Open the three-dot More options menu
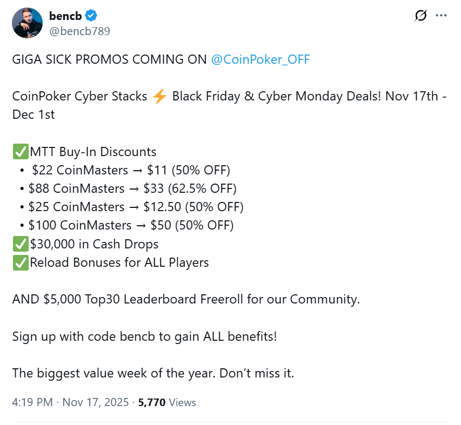The width and height of the screenshot is (461, 425). tap(441, 16)
